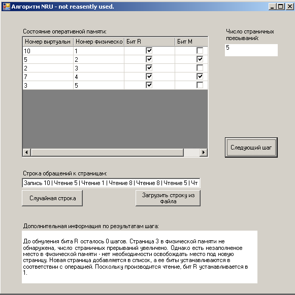295x295 pixels.
Task: Click the page reference string input field
Action: point(111,183)
